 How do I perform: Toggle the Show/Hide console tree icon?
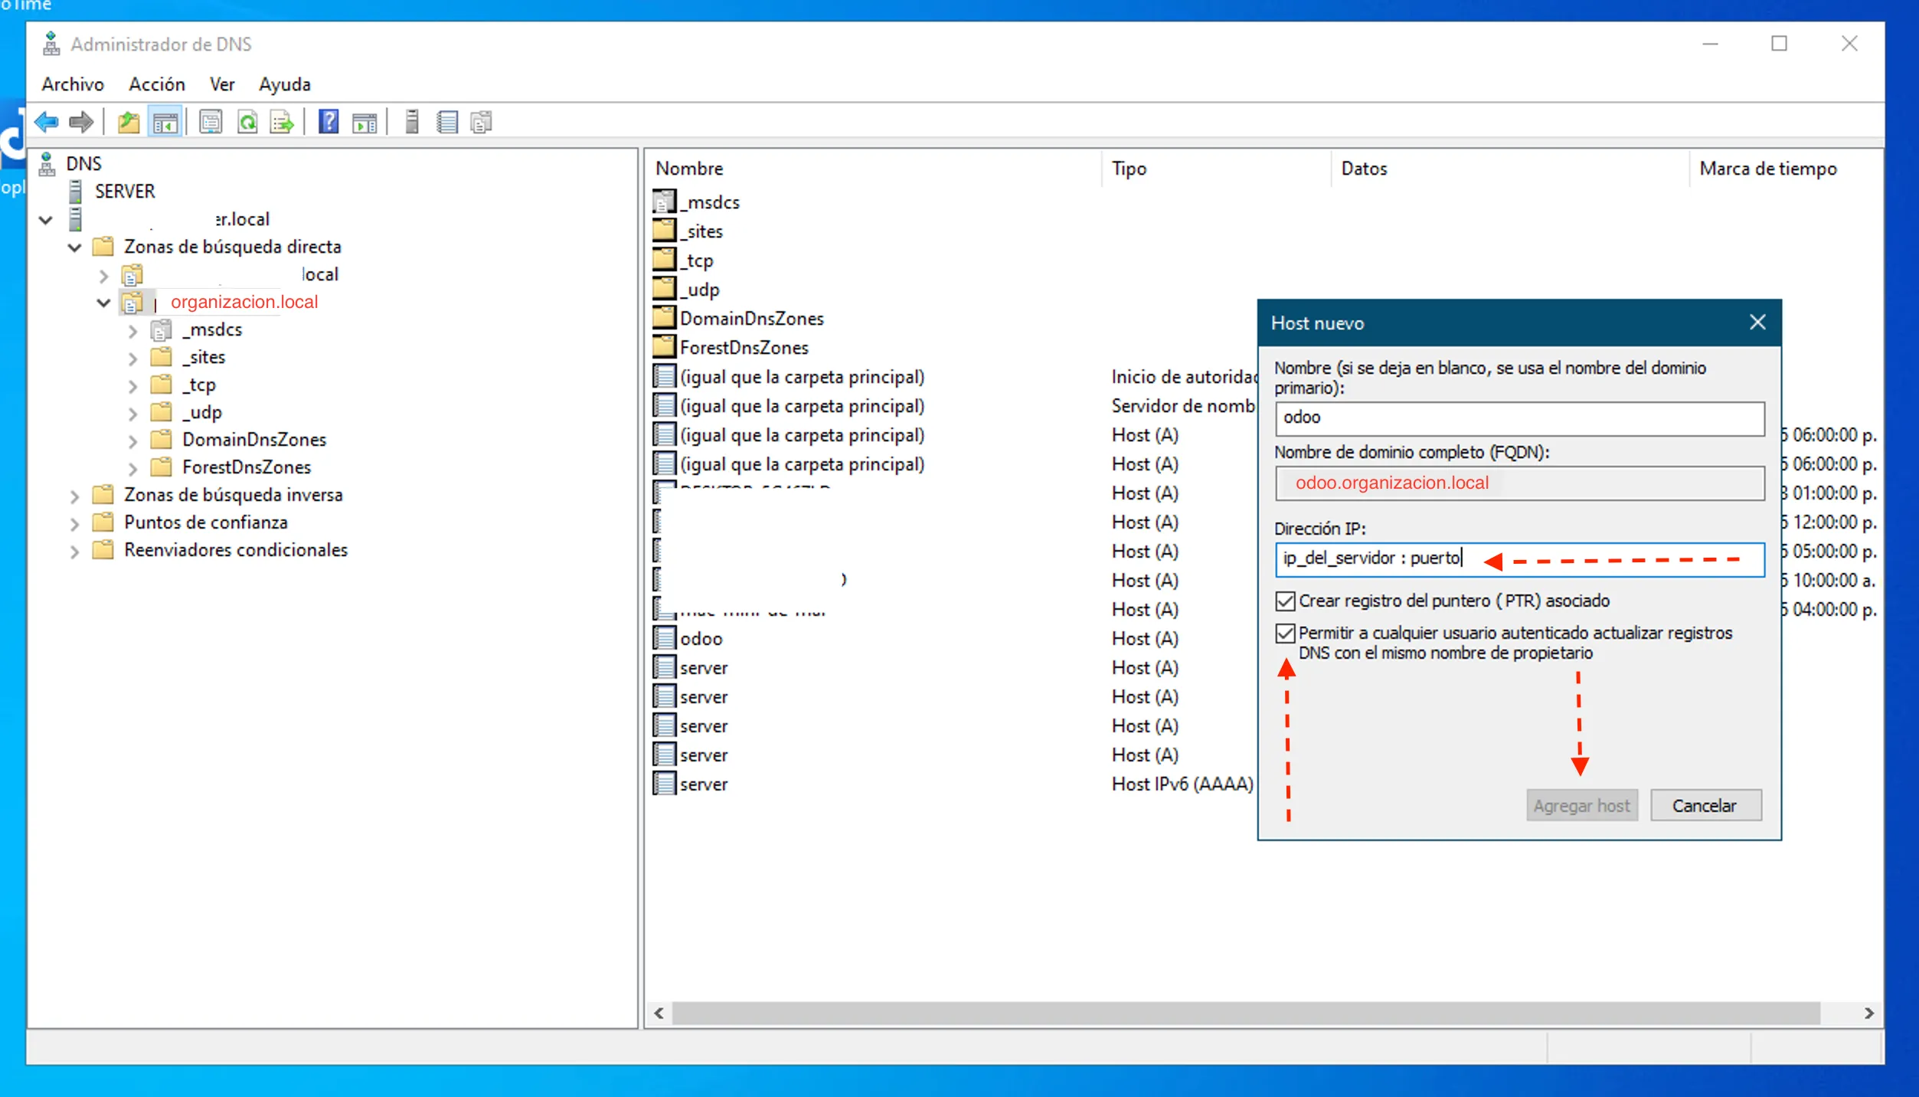pyautogui.click(x=165, y=122)
